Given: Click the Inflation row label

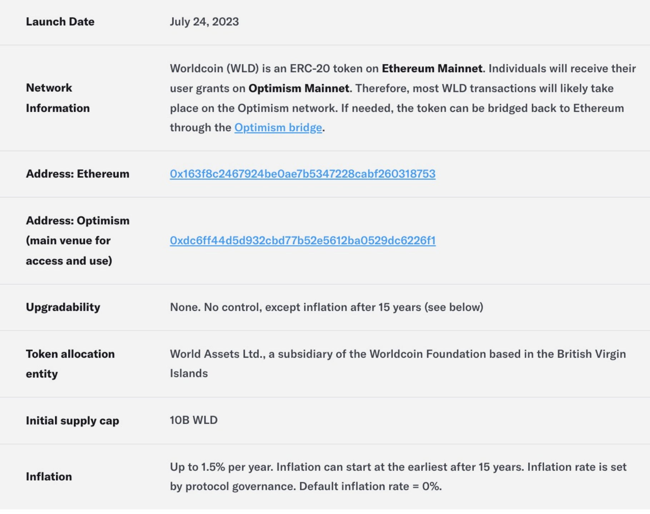Looking at the screenshot, I should (x=49, y=477).
